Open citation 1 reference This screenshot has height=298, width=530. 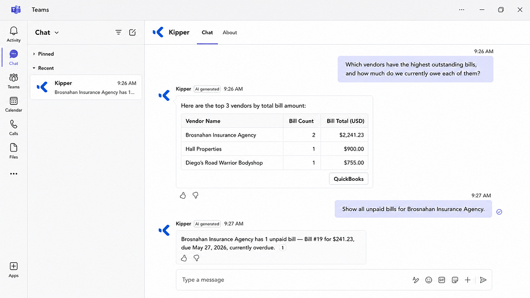282,248
